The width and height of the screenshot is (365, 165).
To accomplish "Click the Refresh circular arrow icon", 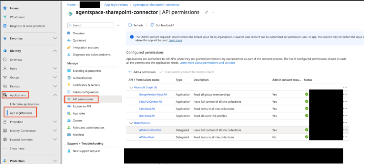I will [130, 25].
